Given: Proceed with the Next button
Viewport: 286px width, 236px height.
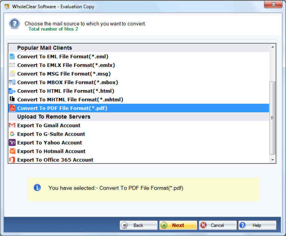Looking at the screenshot, I should pyautogui.click(x=178, y=225).
